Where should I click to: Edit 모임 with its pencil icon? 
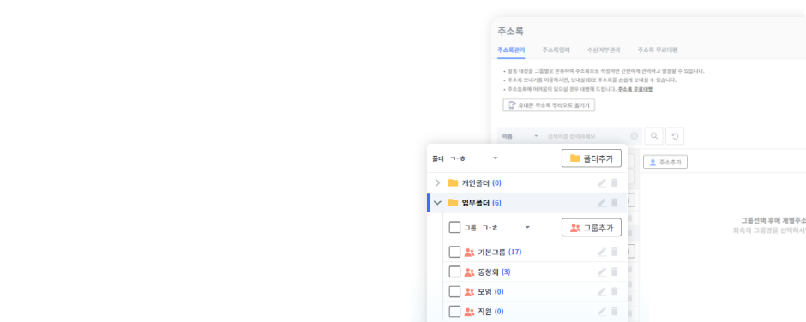[x=602, y=292]
